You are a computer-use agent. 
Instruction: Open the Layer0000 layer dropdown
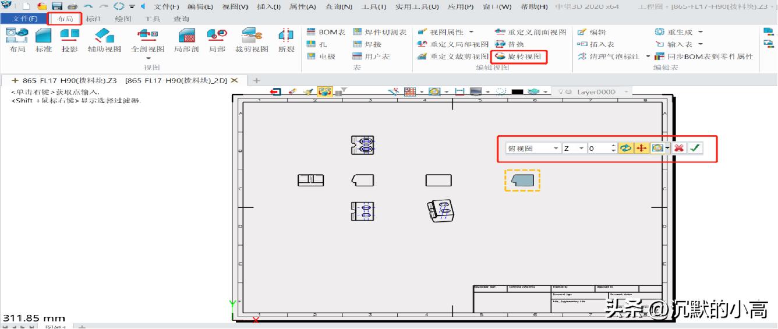click(627, 92)
